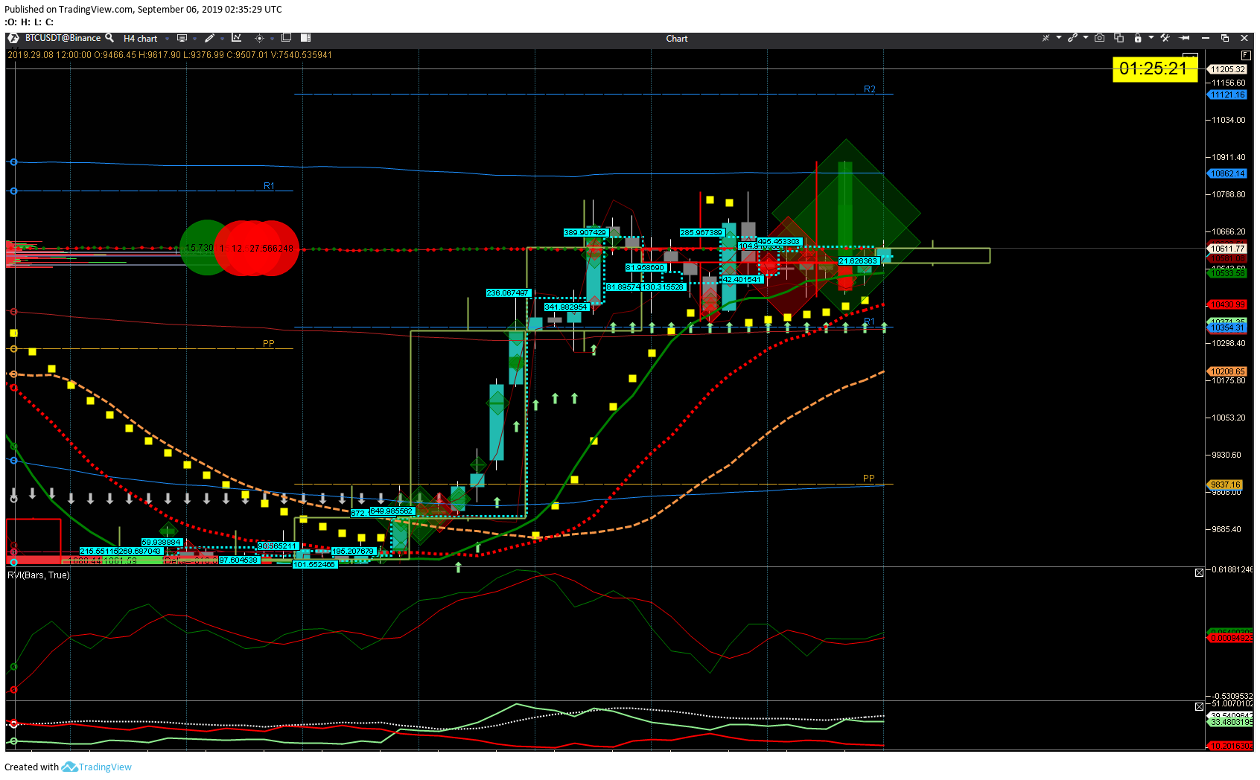1260x780 pixels.
Task: Open the indicators chart-line icon
Action: 237,38
